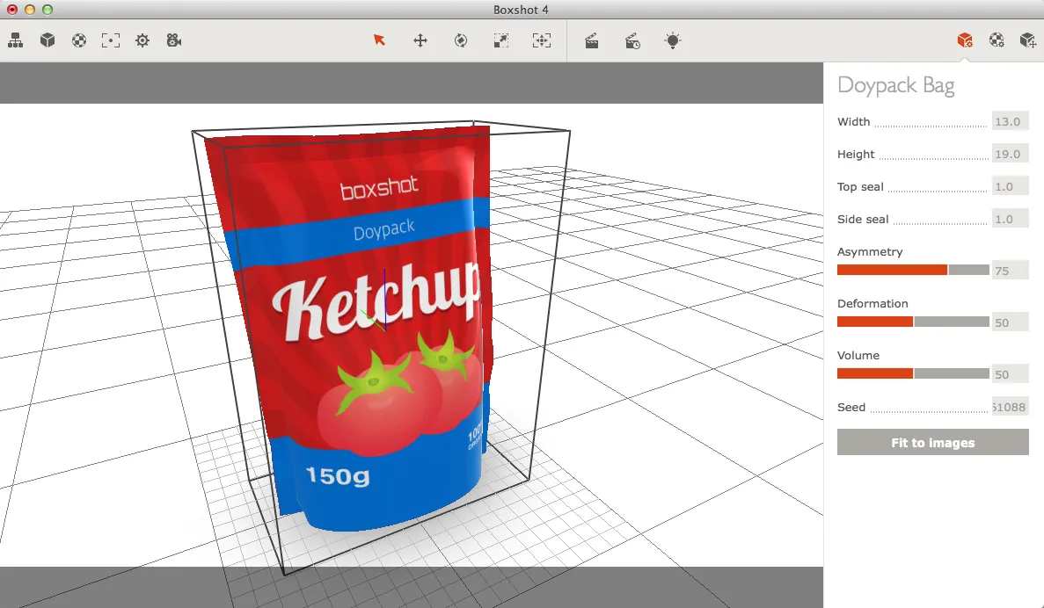Select the rotate tool
1044x608 pixels.
[461, 40]
